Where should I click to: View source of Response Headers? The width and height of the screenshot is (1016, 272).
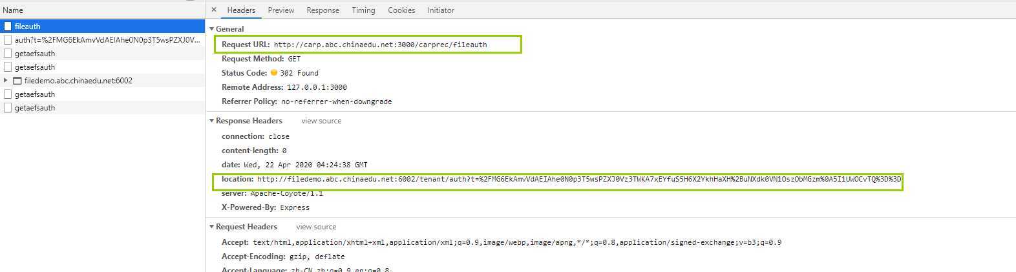[x=321, y=121]
